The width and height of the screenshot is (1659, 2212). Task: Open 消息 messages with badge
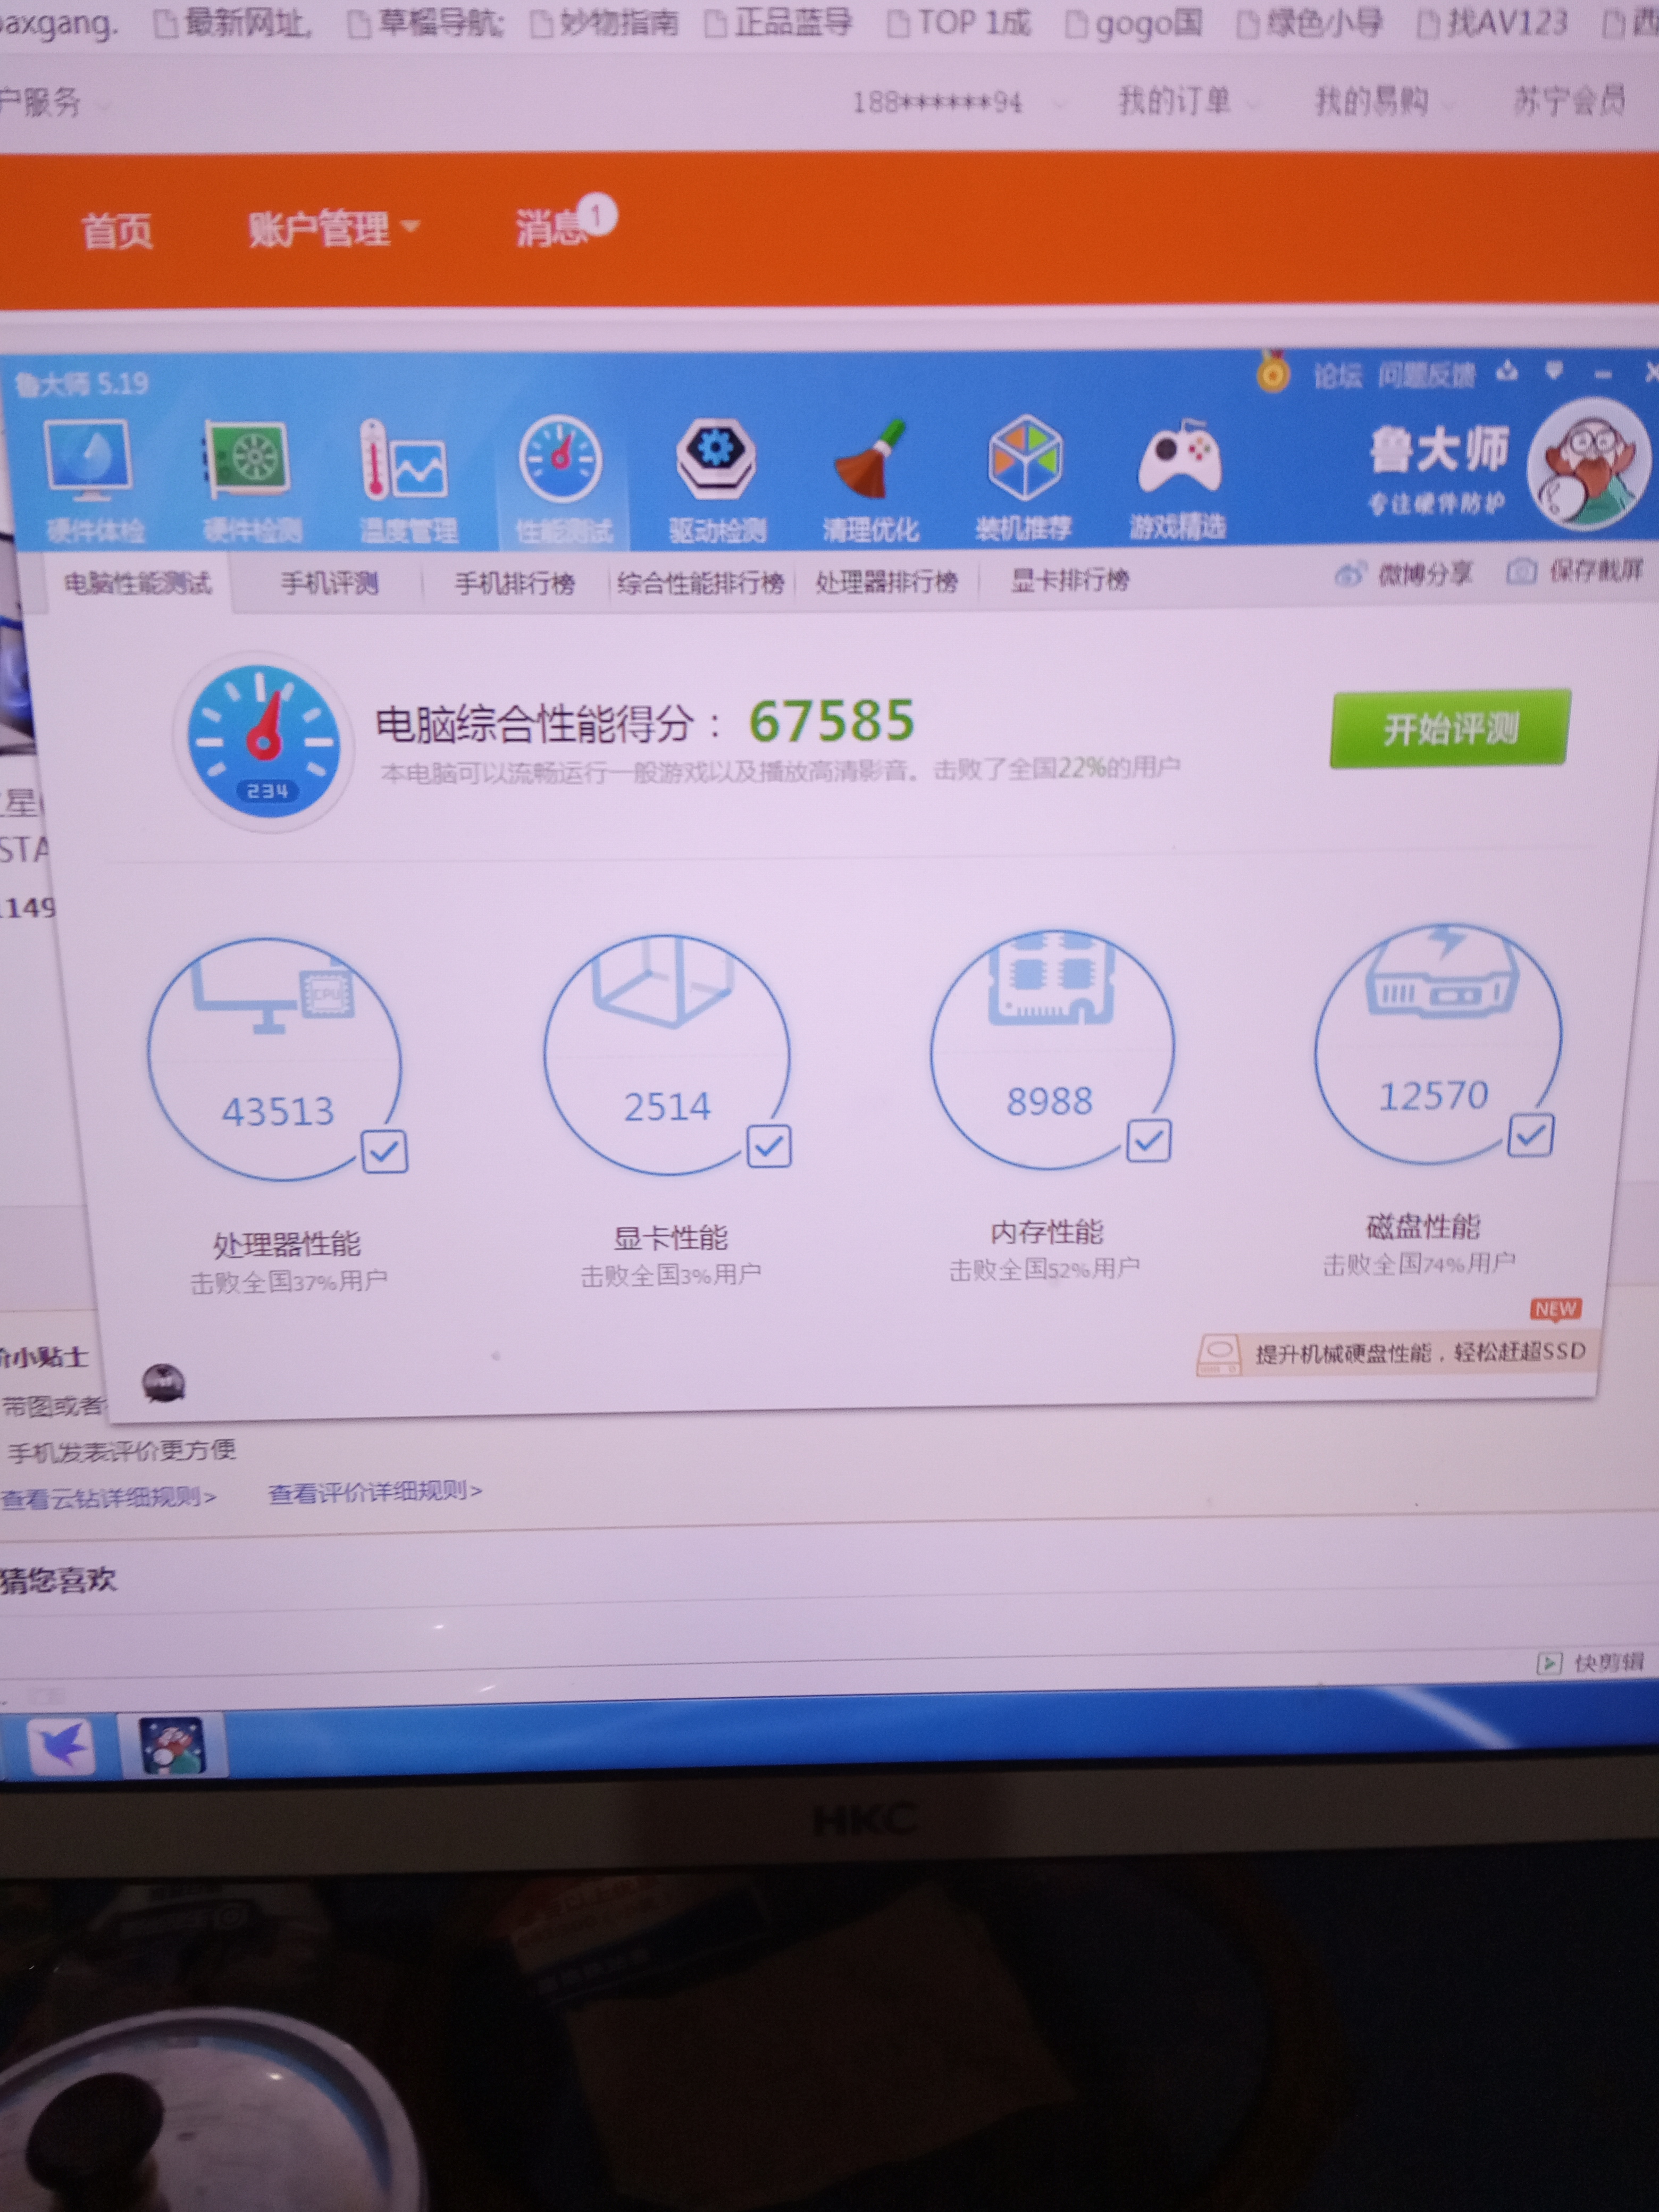point(565,223)
